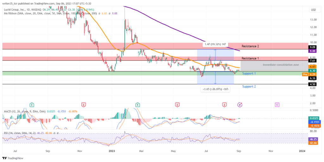Click the purple lightning event marker near Sep 2023
Screen dimensions: 324x162
240,105
